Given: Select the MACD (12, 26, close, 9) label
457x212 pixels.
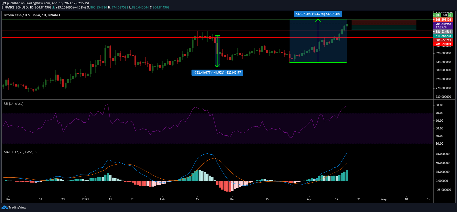Looking at the screenshot, I should click(20, 152).
